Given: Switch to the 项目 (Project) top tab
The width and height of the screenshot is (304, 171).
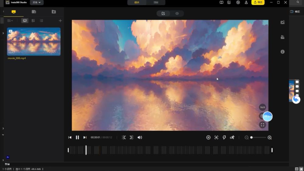Looking at the screenshot, I should (156, 2).
